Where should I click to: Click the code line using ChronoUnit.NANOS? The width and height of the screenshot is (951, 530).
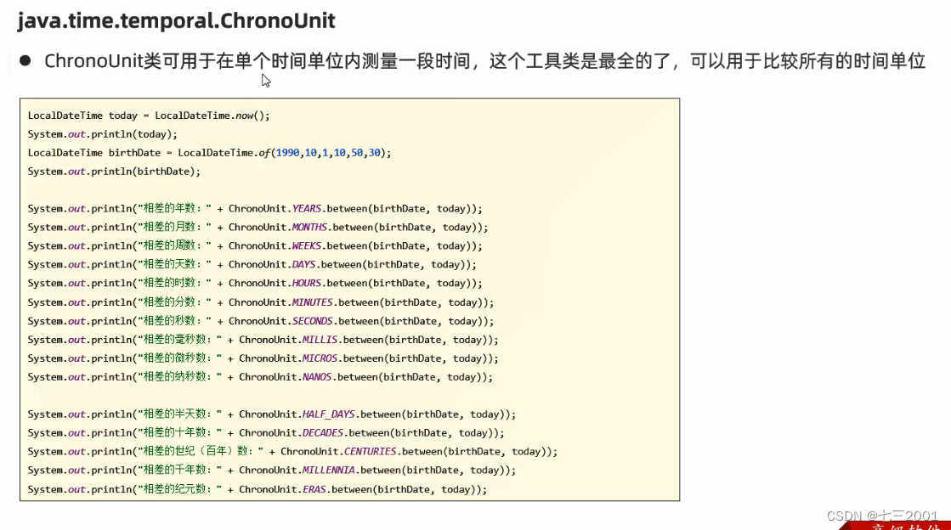point(260,377)
